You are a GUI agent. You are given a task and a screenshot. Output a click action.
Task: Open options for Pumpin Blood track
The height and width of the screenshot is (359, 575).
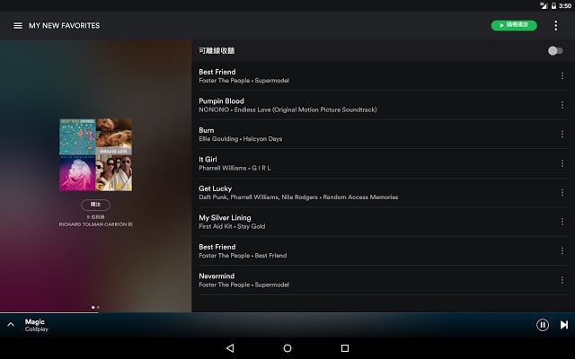point(562,105)
